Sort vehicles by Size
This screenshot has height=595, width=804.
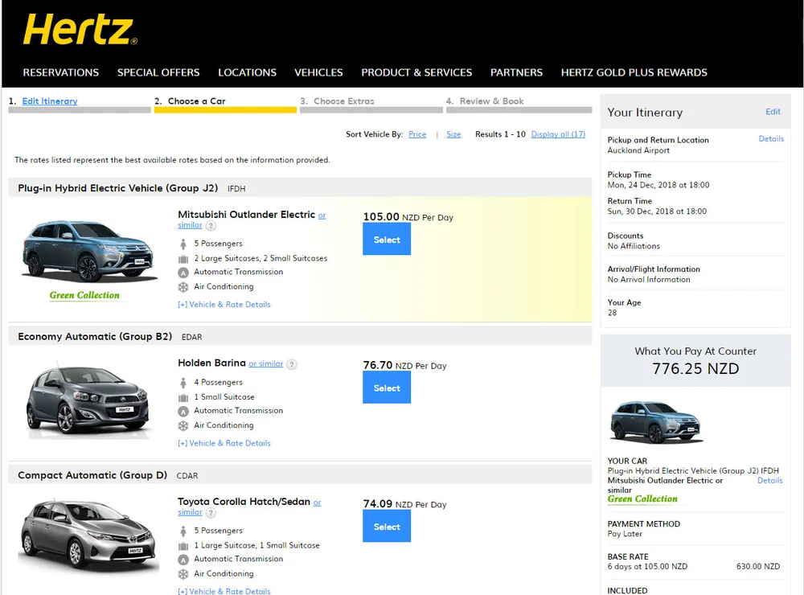click(x=453, y=134)
